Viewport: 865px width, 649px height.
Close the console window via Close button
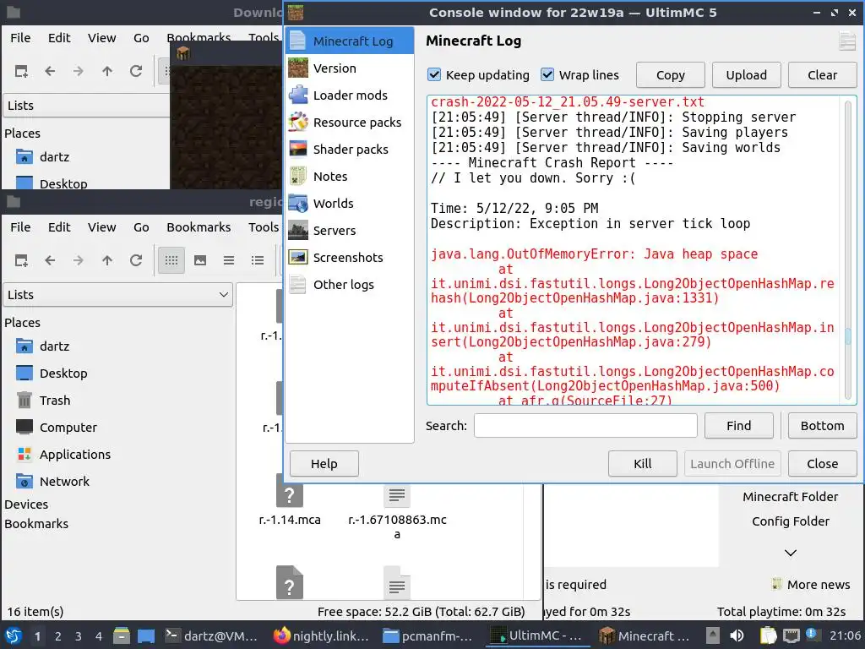(x=822, y=464)
